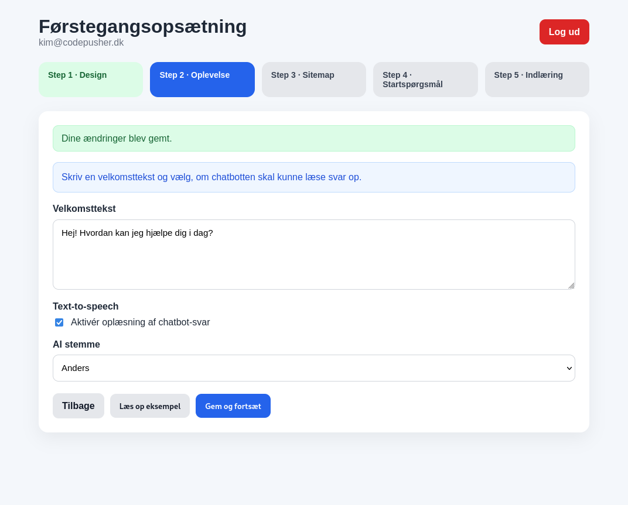Click the Aktivér oplæsning af chatbot-svar label

(140, 322)
